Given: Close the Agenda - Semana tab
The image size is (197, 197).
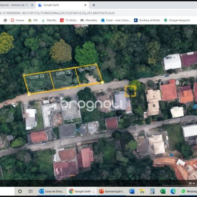Looking at the screenshot, I should pyautogui.click(x=32, y=5).
